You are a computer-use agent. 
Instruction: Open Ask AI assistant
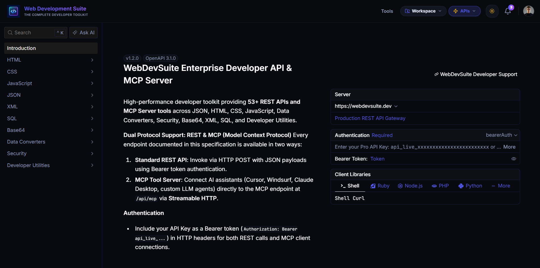tap(83, 33)
